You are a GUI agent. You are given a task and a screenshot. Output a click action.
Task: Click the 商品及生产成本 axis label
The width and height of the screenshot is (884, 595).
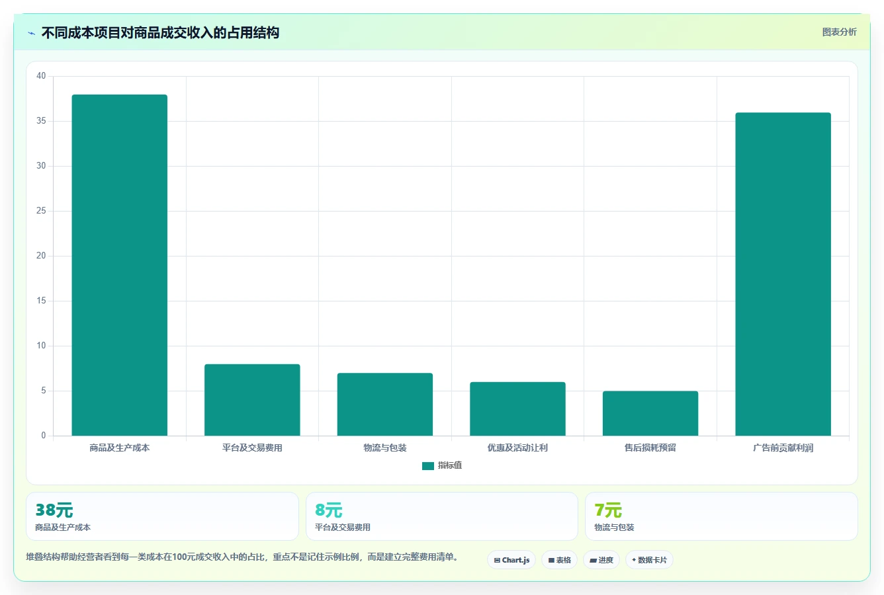(120, 448)
